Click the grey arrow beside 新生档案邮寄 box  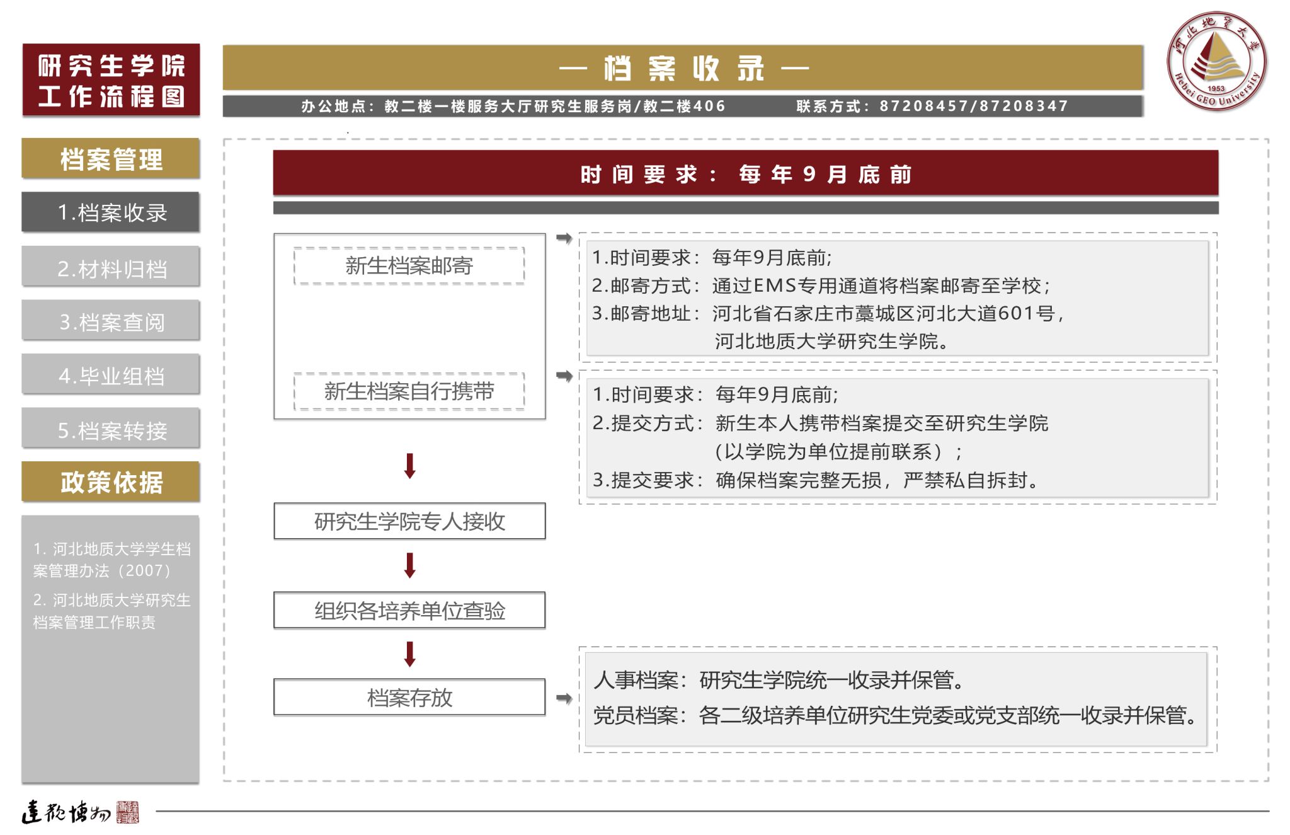click(564, 238)
